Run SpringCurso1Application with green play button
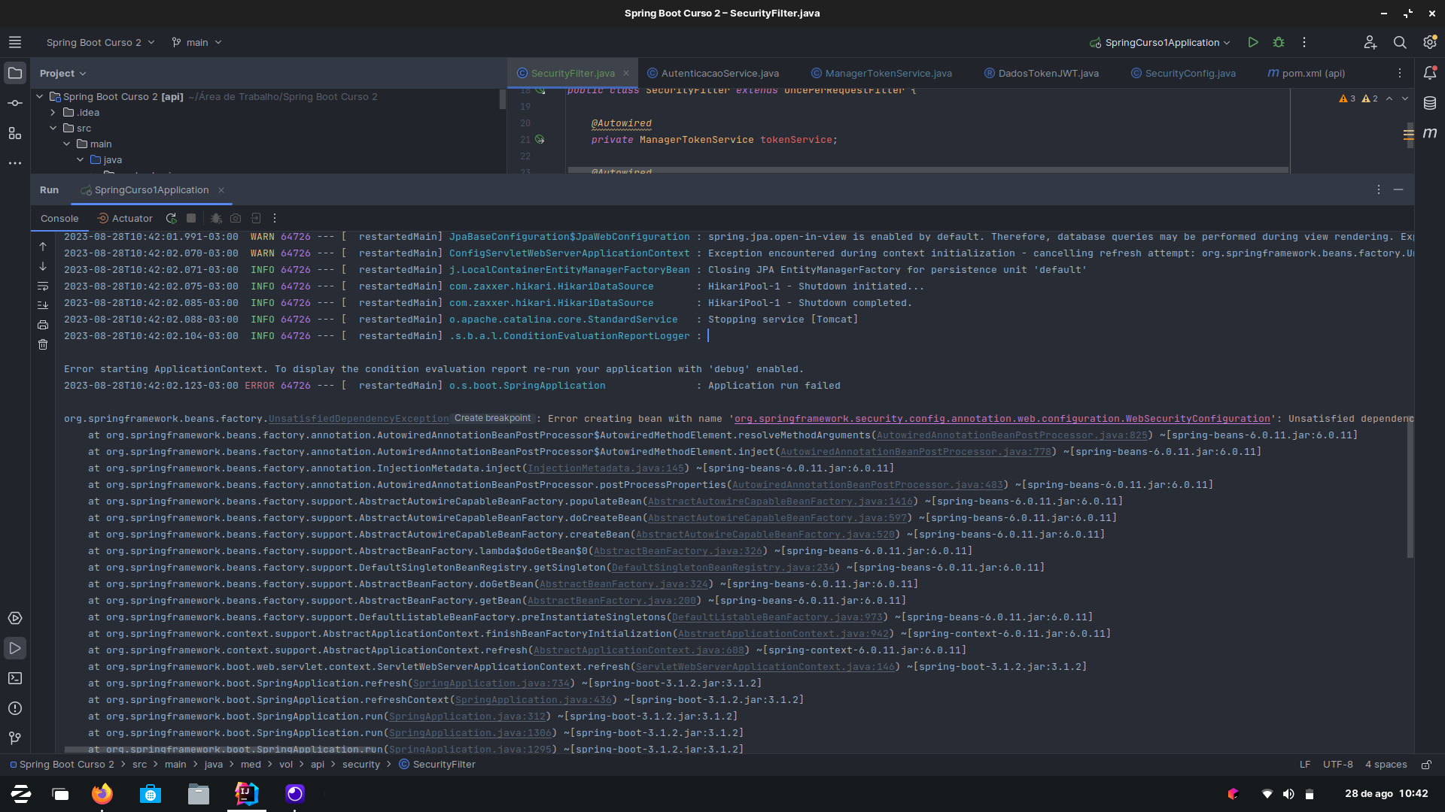 pos(1253,43)
